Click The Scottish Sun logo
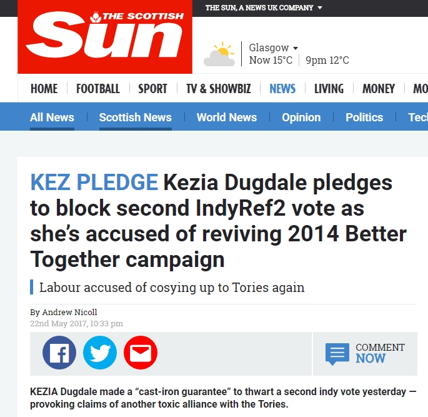Screen dimensions: 428x417 (x=105, y=37)
